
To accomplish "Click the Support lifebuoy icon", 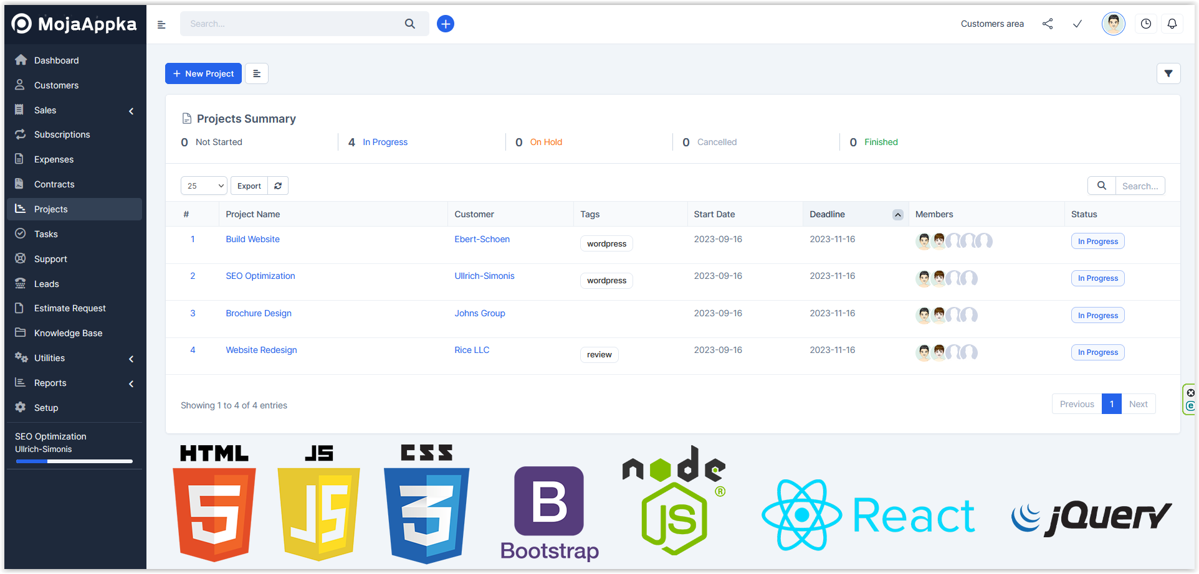I will pyautogui.click(x=21, y=258).
